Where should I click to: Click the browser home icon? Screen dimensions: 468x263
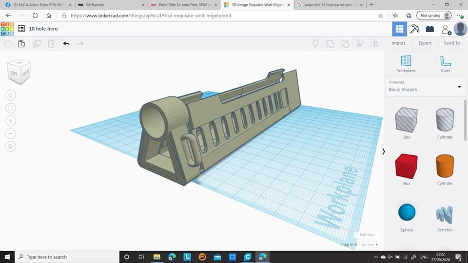click(49, 16)
